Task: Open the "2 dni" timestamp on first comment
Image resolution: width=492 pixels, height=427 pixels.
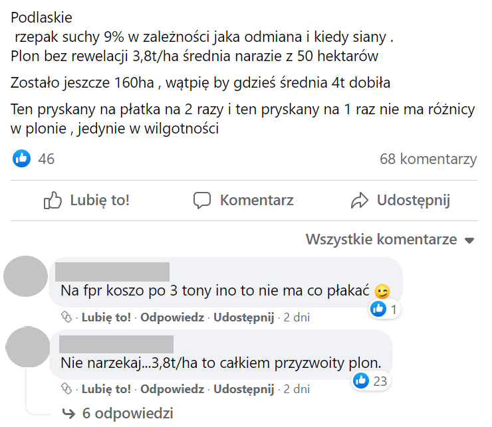Action: tap(297, 317)
